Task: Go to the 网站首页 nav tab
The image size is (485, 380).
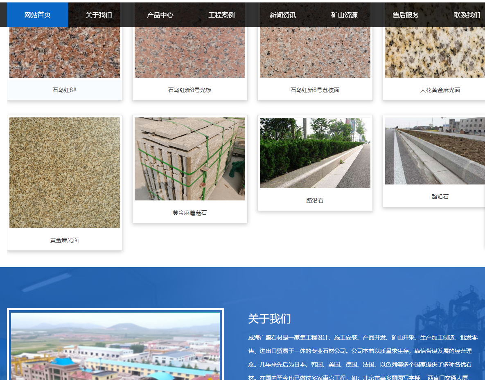Action: [38, 15]
